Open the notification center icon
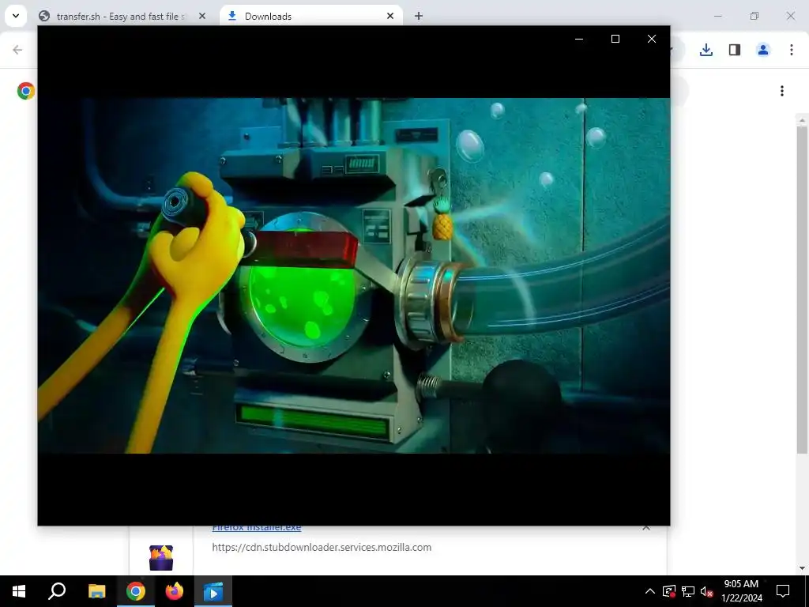Viewport: 809px width, 607px height. tap(783, 591)
